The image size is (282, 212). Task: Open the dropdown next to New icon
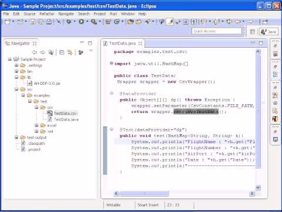[x=14, y=21]
